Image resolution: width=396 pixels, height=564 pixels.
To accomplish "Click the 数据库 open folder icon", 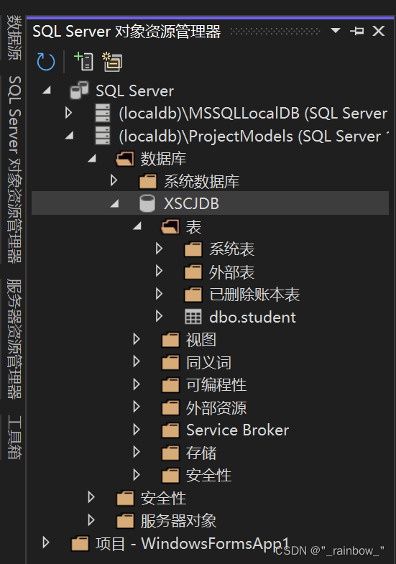I will coord(125,158).
